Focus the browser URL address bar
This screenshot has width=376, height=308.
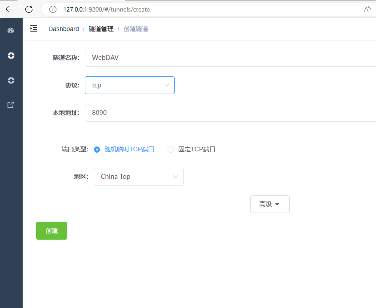pos(200,9)
